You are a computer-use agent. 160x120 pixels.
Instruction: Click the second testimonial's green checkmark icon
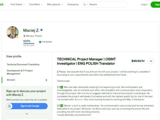coord(62,106)
